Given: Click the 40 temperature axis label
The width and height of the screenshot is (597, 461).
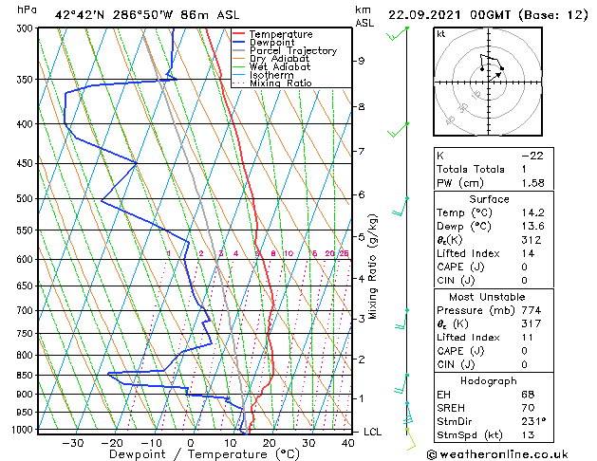Looking at the screenshot, I should pos(347,443).
